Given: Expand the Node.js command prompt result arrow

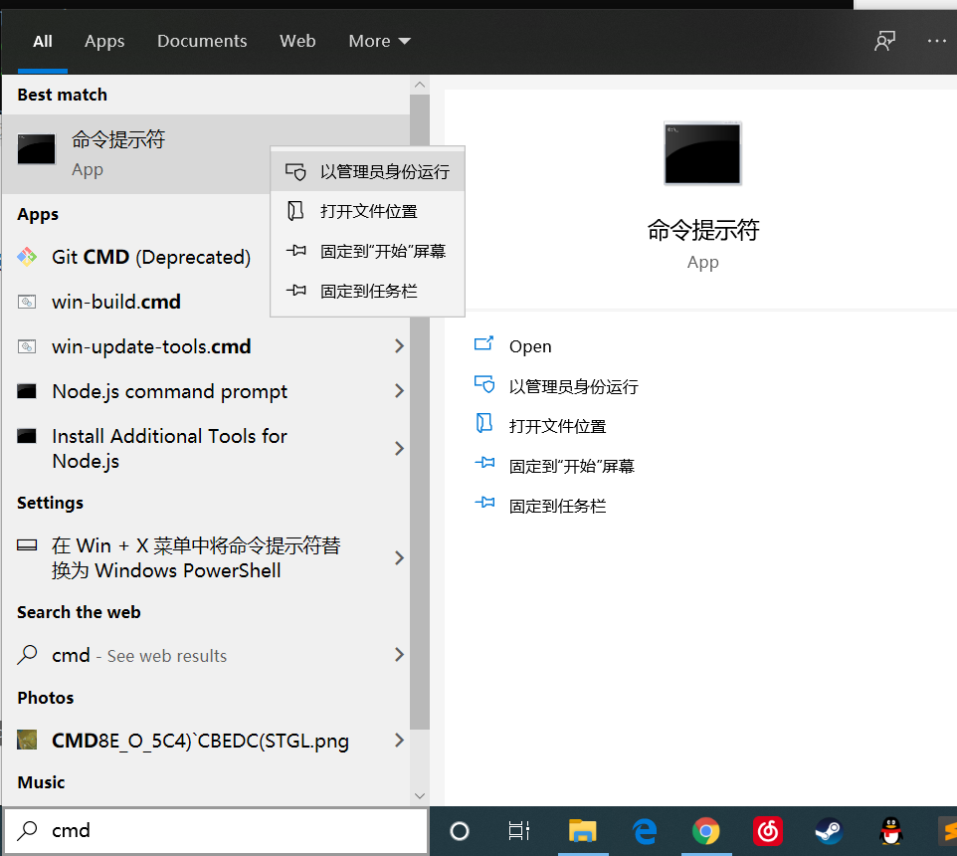Looking at the screenshot, I should pos(399,391).
